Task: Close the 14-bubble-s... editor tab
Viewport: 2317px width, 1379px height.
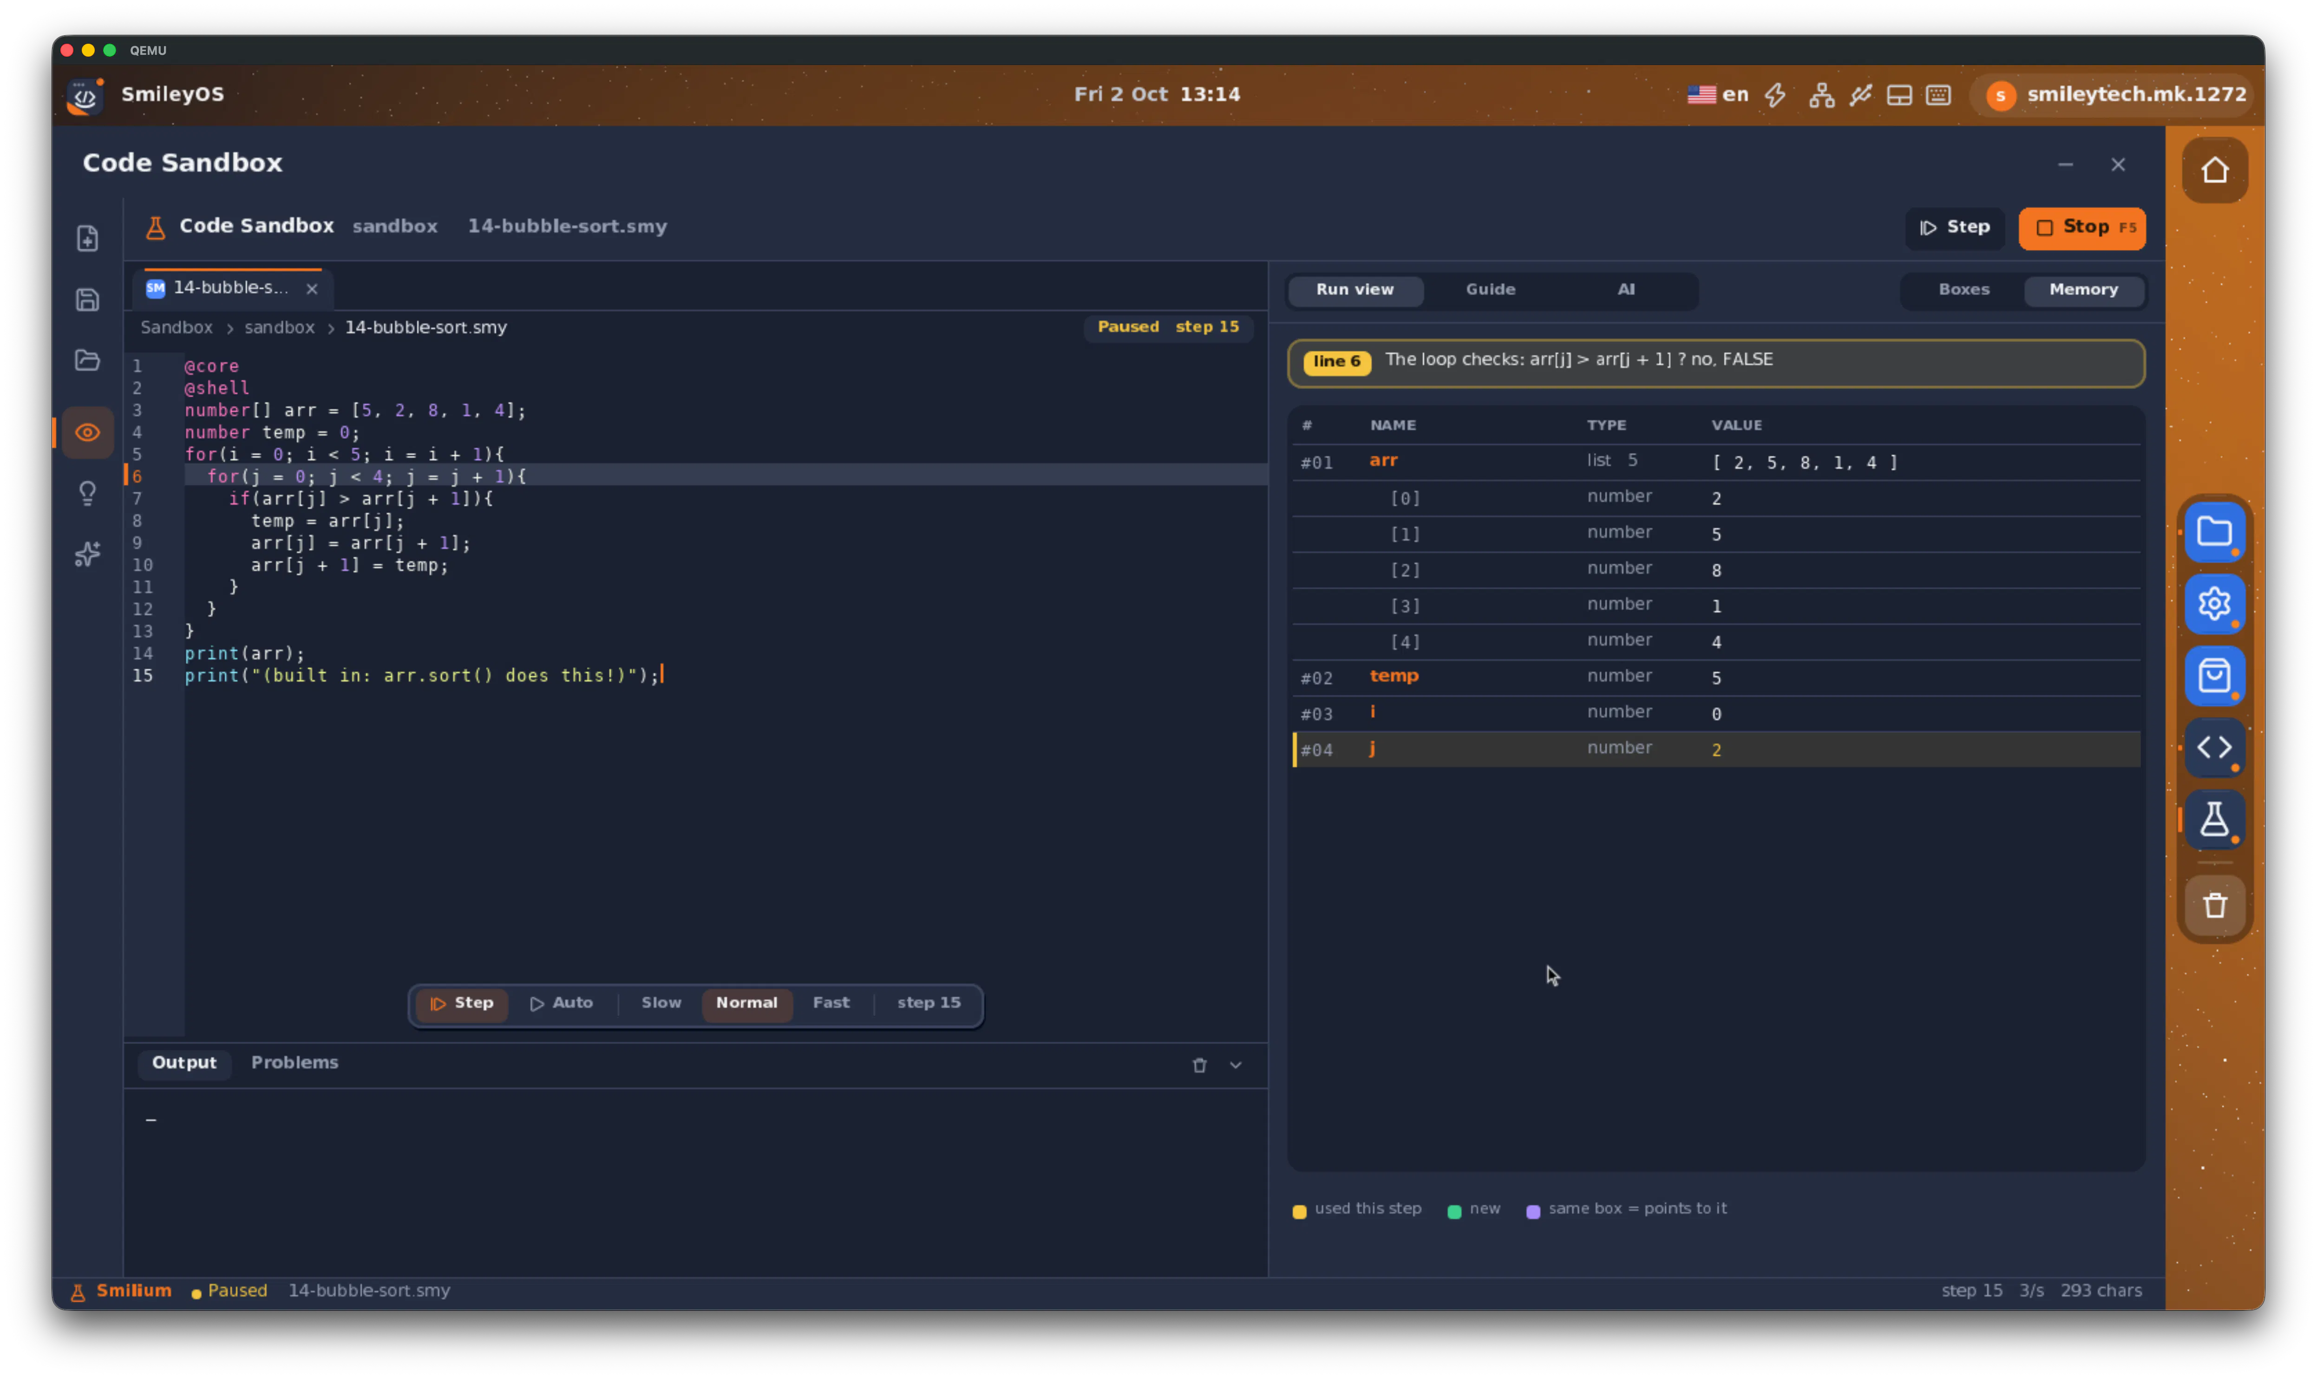Action: pos(312,289)
